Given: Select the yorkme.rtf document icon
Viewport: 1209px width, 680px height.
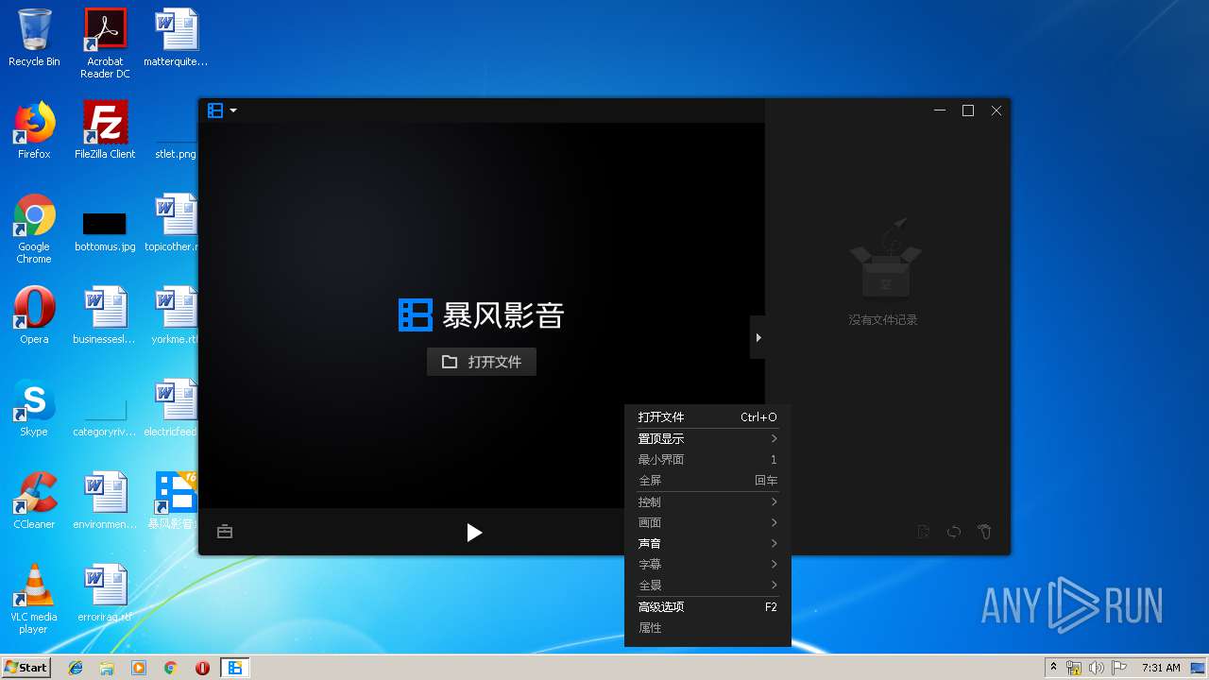Looking at the screenshot, I should click(176, 315).
